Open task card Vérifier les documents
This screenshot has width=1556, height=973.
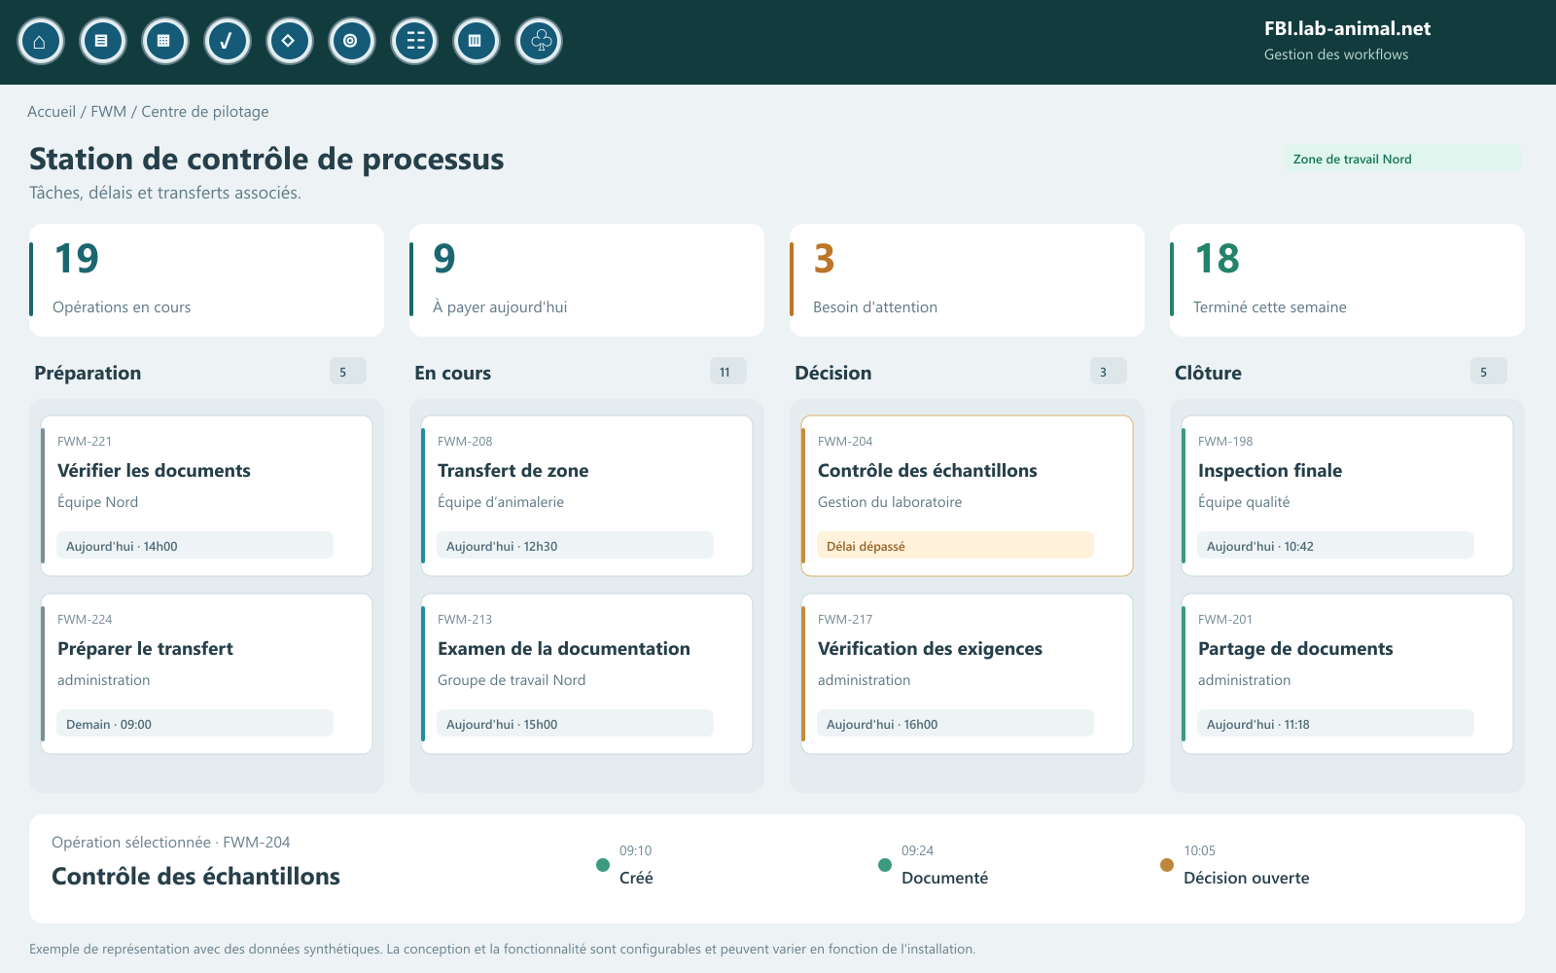tap(206, 496)
